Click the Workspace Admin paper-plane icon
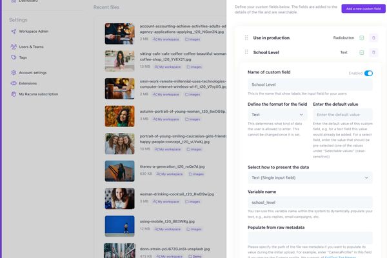Image resolution: width=387 pixels, height=258 pixels. (14, 32)
